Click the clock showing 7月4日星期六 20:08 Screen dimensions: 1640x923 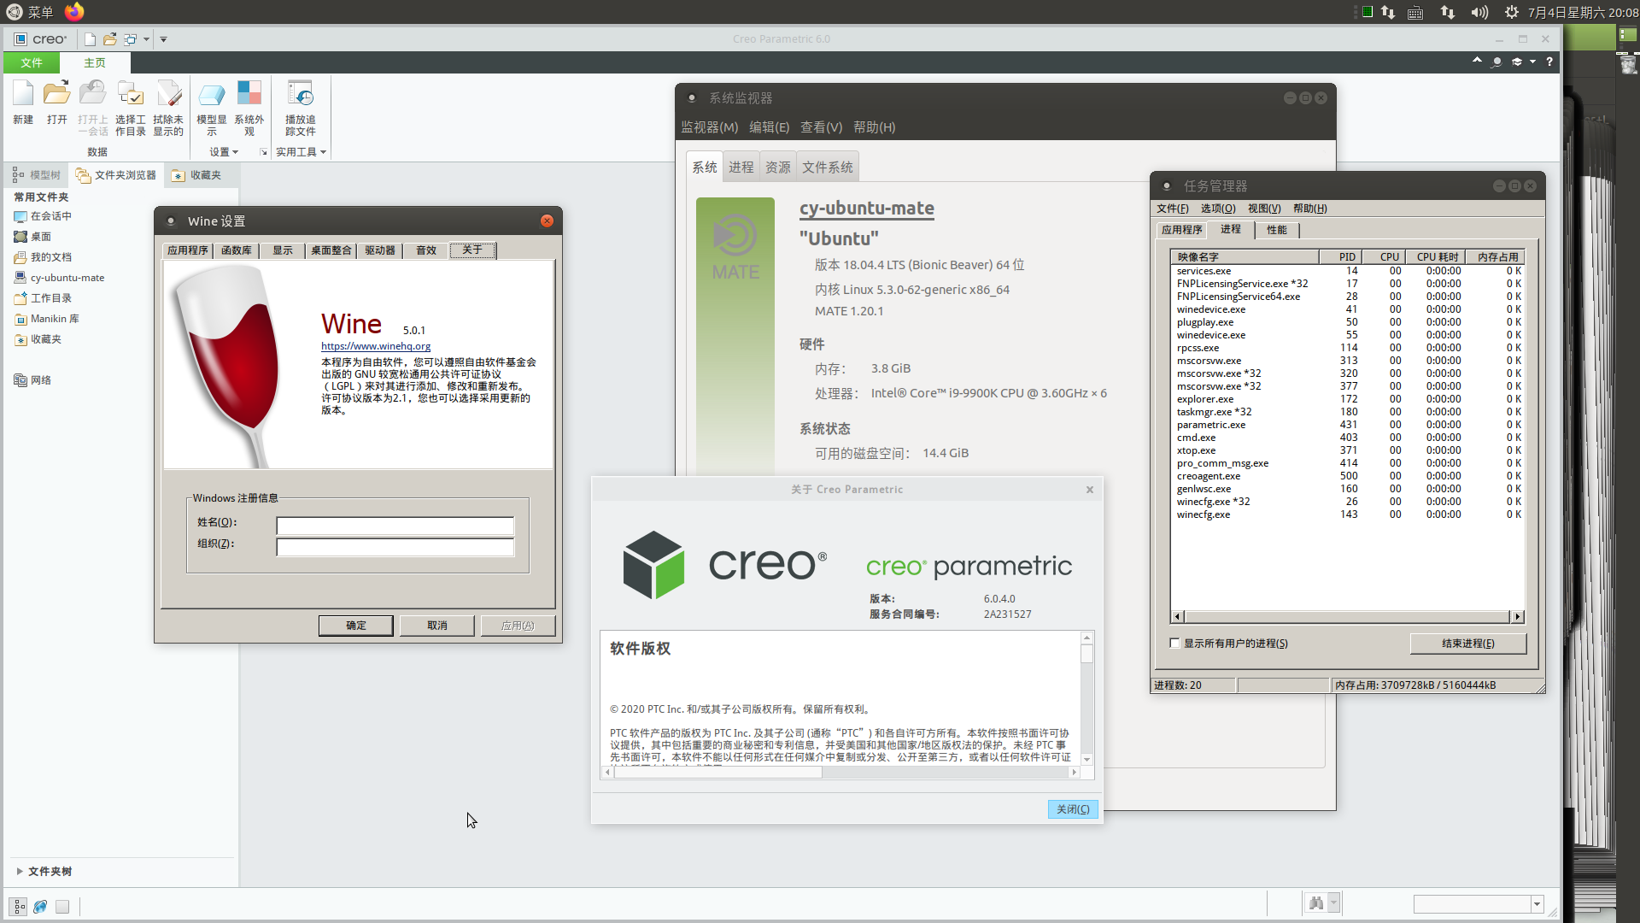point(1583,12)
